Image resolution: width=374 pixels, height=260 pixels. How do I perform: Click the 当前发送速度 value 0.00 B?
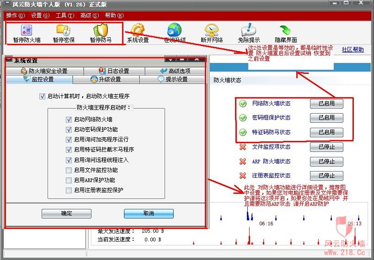[x=153, y=239]
